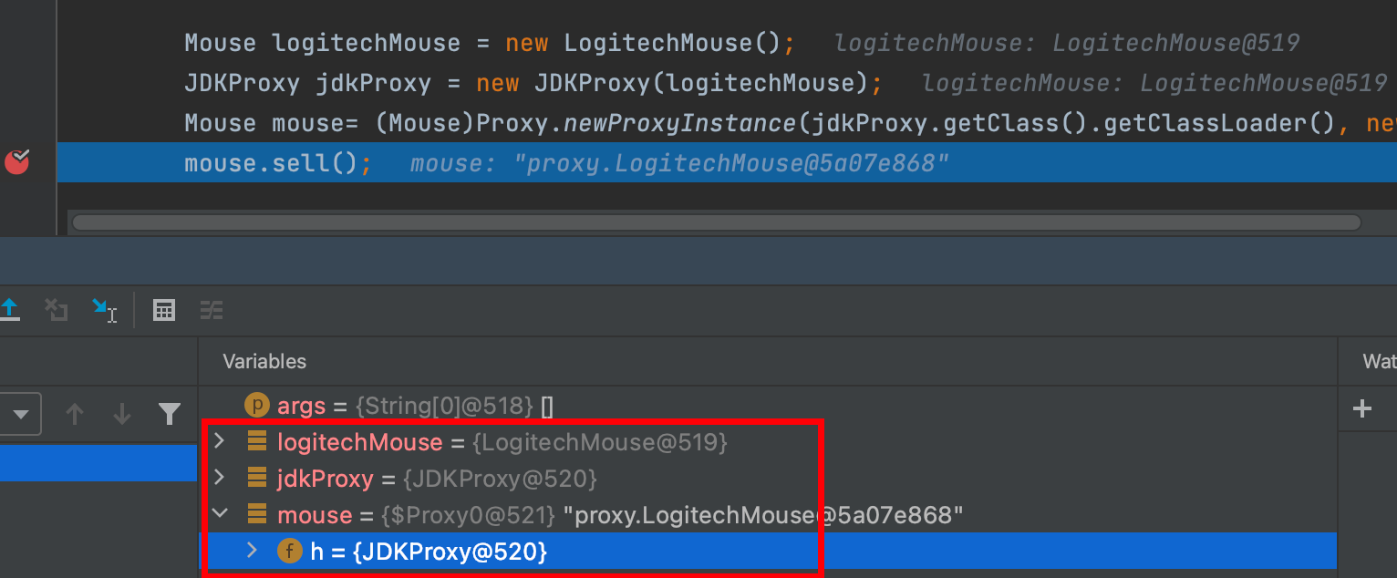This screenshot has height=578, width=1397.
Task: Open the thread selector dropdown
Action: pyautogui.click(x=20, y=415)
